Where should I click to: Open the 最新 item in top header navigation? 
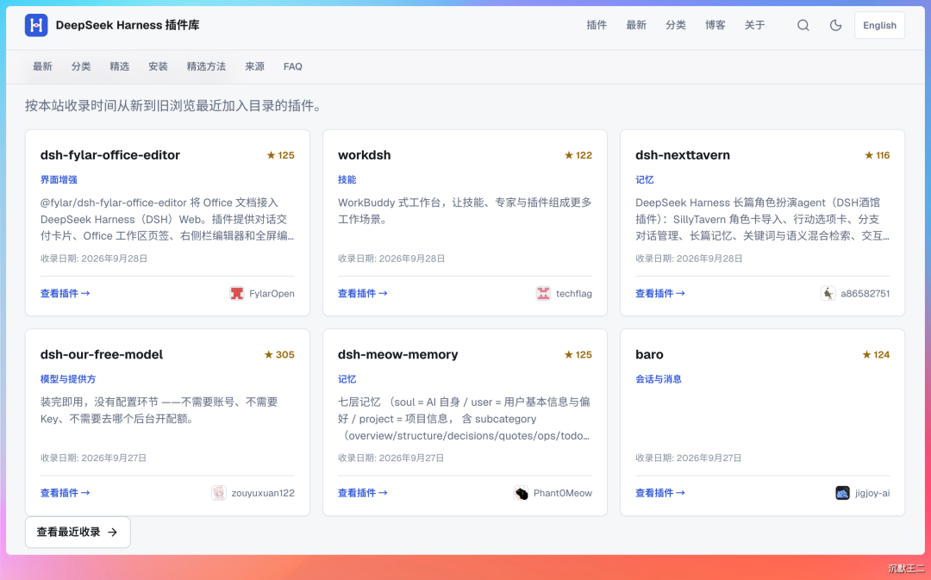point(636,25)
